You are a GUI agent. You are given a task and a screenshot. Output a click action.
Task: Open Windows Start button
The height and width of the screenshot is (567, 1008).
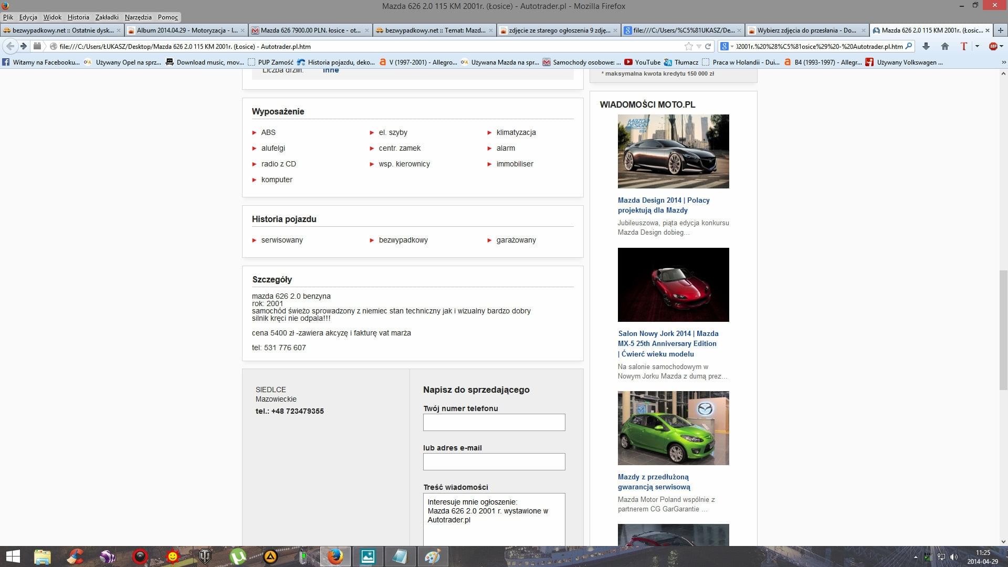[x=13, y=556]
